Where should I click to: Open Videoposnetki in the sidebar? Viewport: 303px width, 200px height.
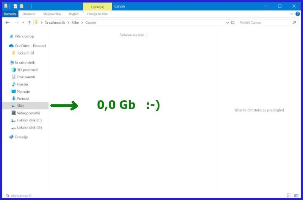28,113
